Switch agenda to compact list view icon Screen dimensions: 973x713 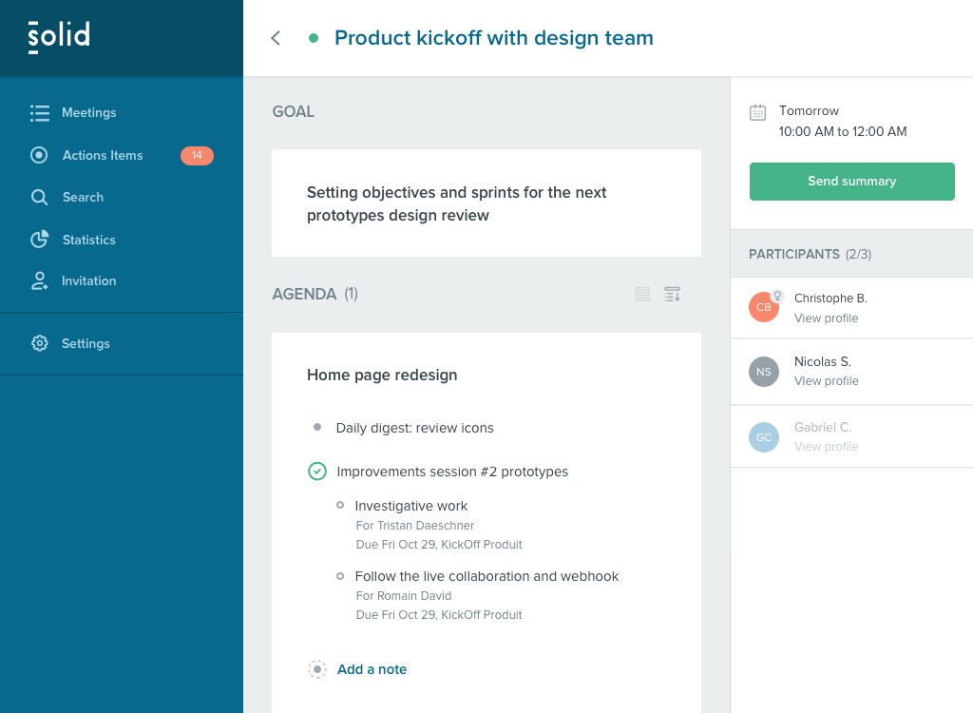(642, 295)
